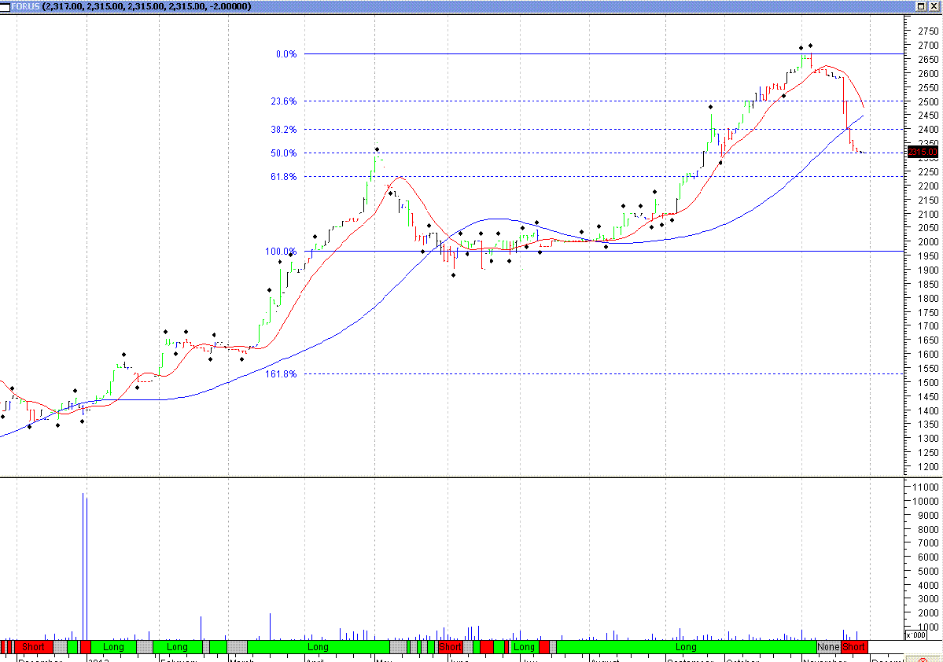943x662 pixels.
Task: Click the 38.2% retracement label
Action: (283, 130)
